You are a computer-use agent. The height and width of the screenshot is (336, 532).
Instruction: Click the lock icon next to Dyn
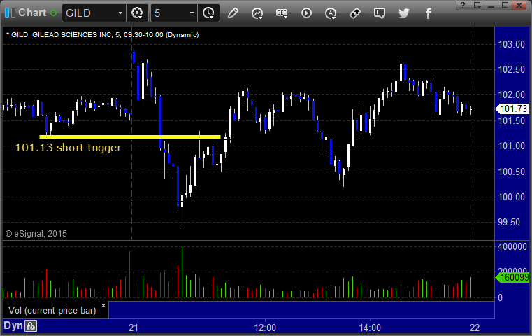(x=31, y=326)
